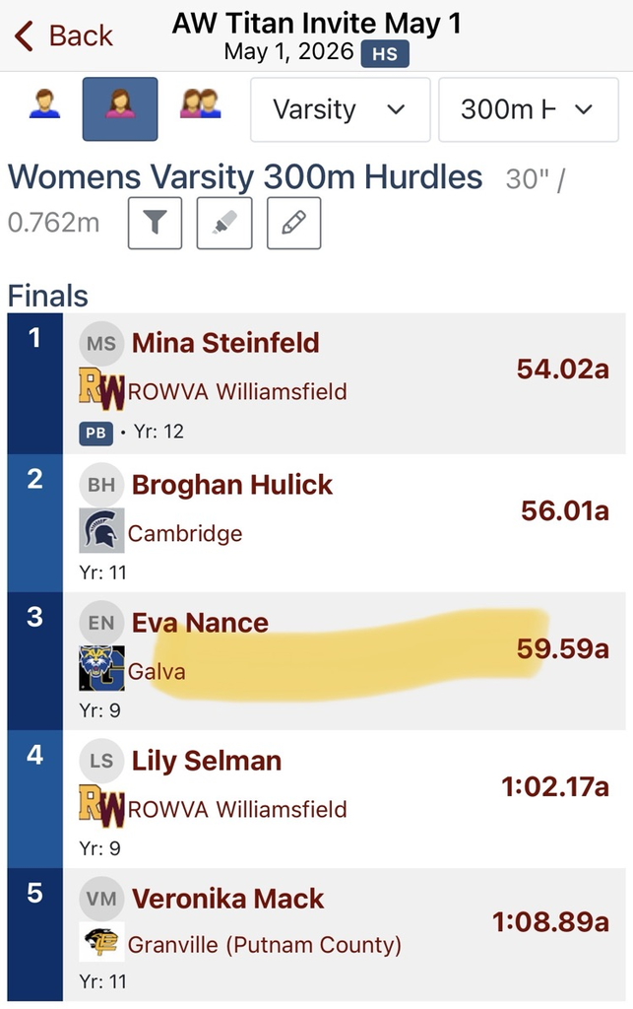This screenshot has width=633, height=1009.
Task: Click the pencil edit icon
Action: tap(293, 223)
